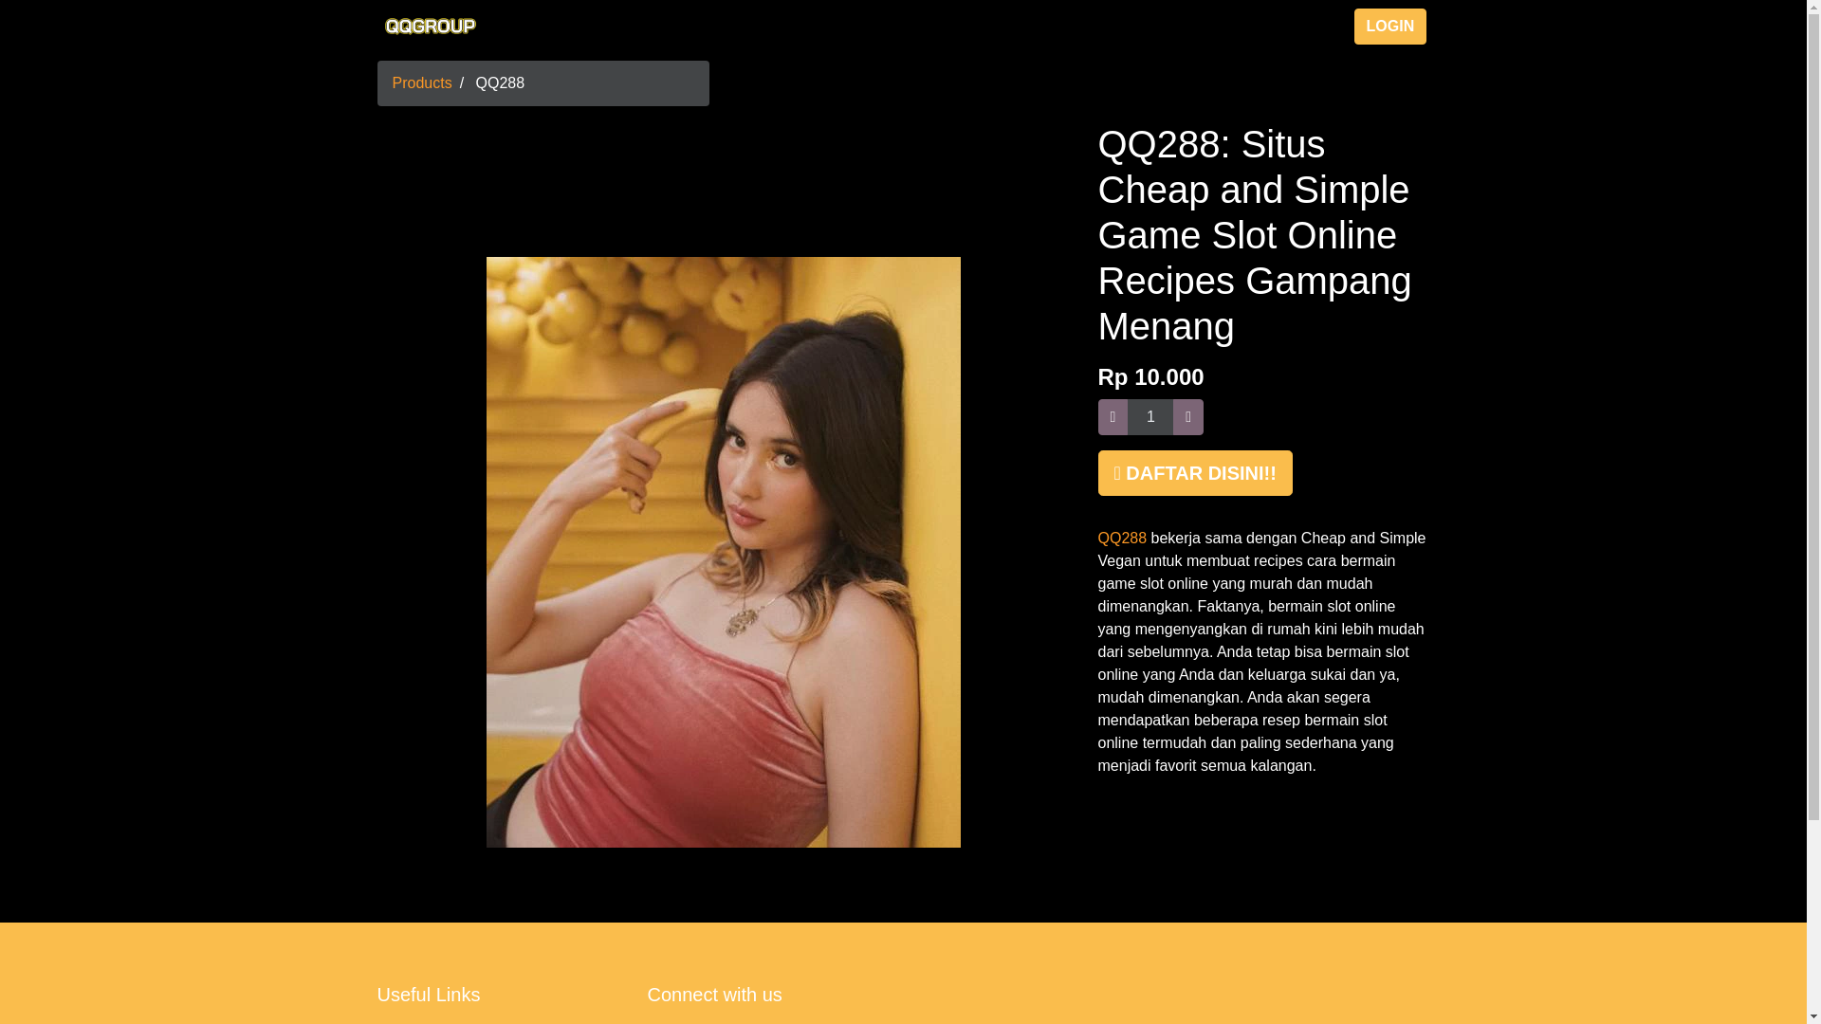Focus the quantity input field
This screenshot has height=1024, width=1821.
tap(1150, 417)
